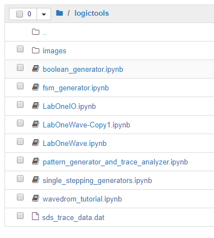Open the sds_trace_data.dat file
The image size is (214, 238).
tap(74, 218)
